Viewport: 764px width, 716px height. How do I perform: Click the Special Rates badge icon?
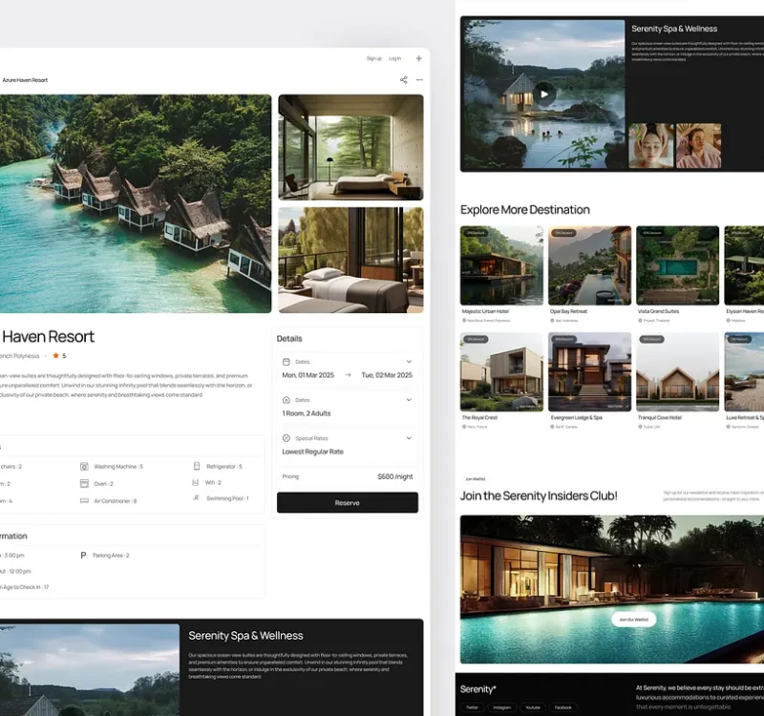pyautogui.click(x=286, y=438)
